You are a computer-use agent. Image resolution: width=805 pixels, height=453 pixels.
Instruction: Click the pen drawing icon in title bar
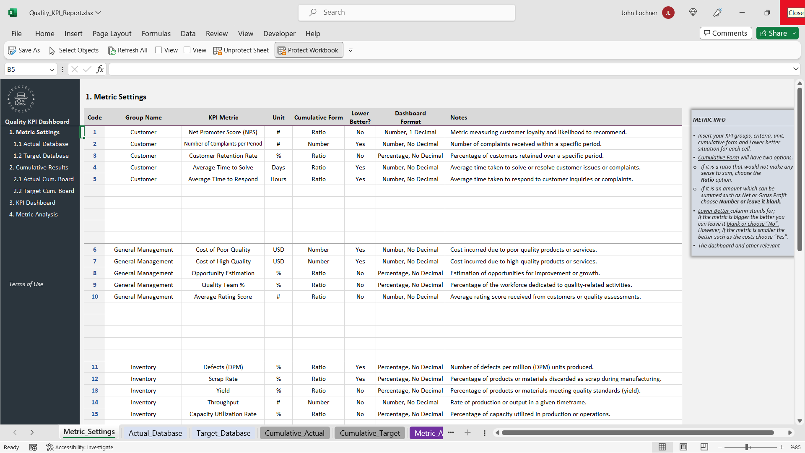point(717,13)
